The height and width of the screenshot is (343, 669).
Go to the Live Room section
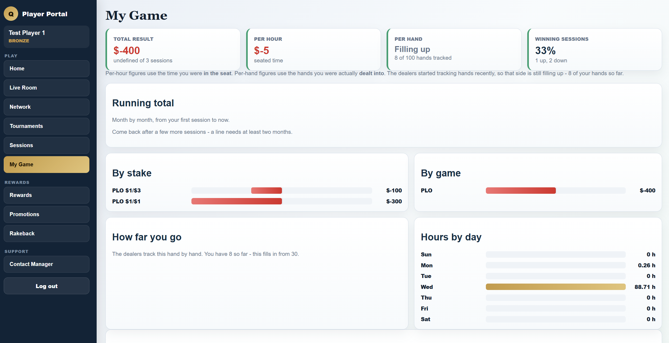(x=46, y=88)
